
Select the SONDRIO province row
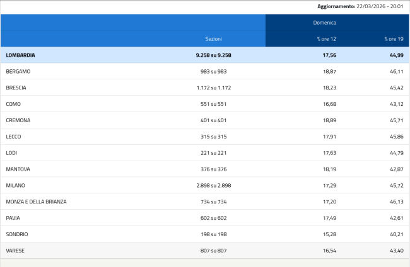(x=17, y=234)
